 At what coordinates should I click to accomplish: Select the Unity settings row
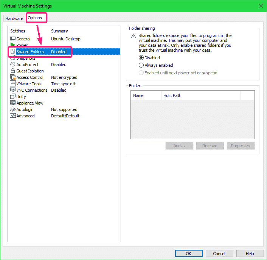click(65, 97)
